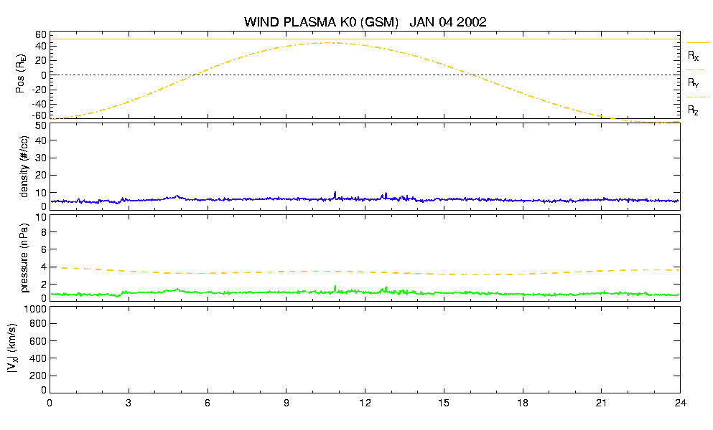Click x-axis tick label "3"
This screenshot has height=430, width=713.
129,403
